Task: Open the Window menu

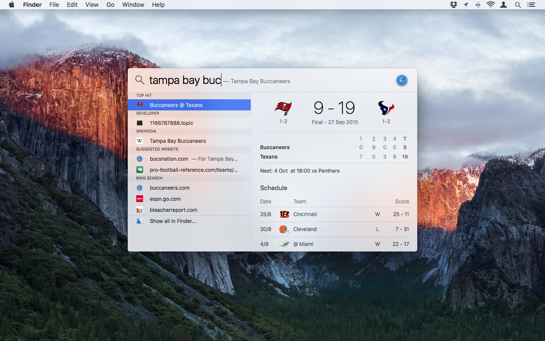Action: [133, 5]
